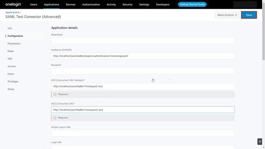Switch to the Access tab
Image resolution: width=265 pixels, height=149 pixels.
pos(12,66)
